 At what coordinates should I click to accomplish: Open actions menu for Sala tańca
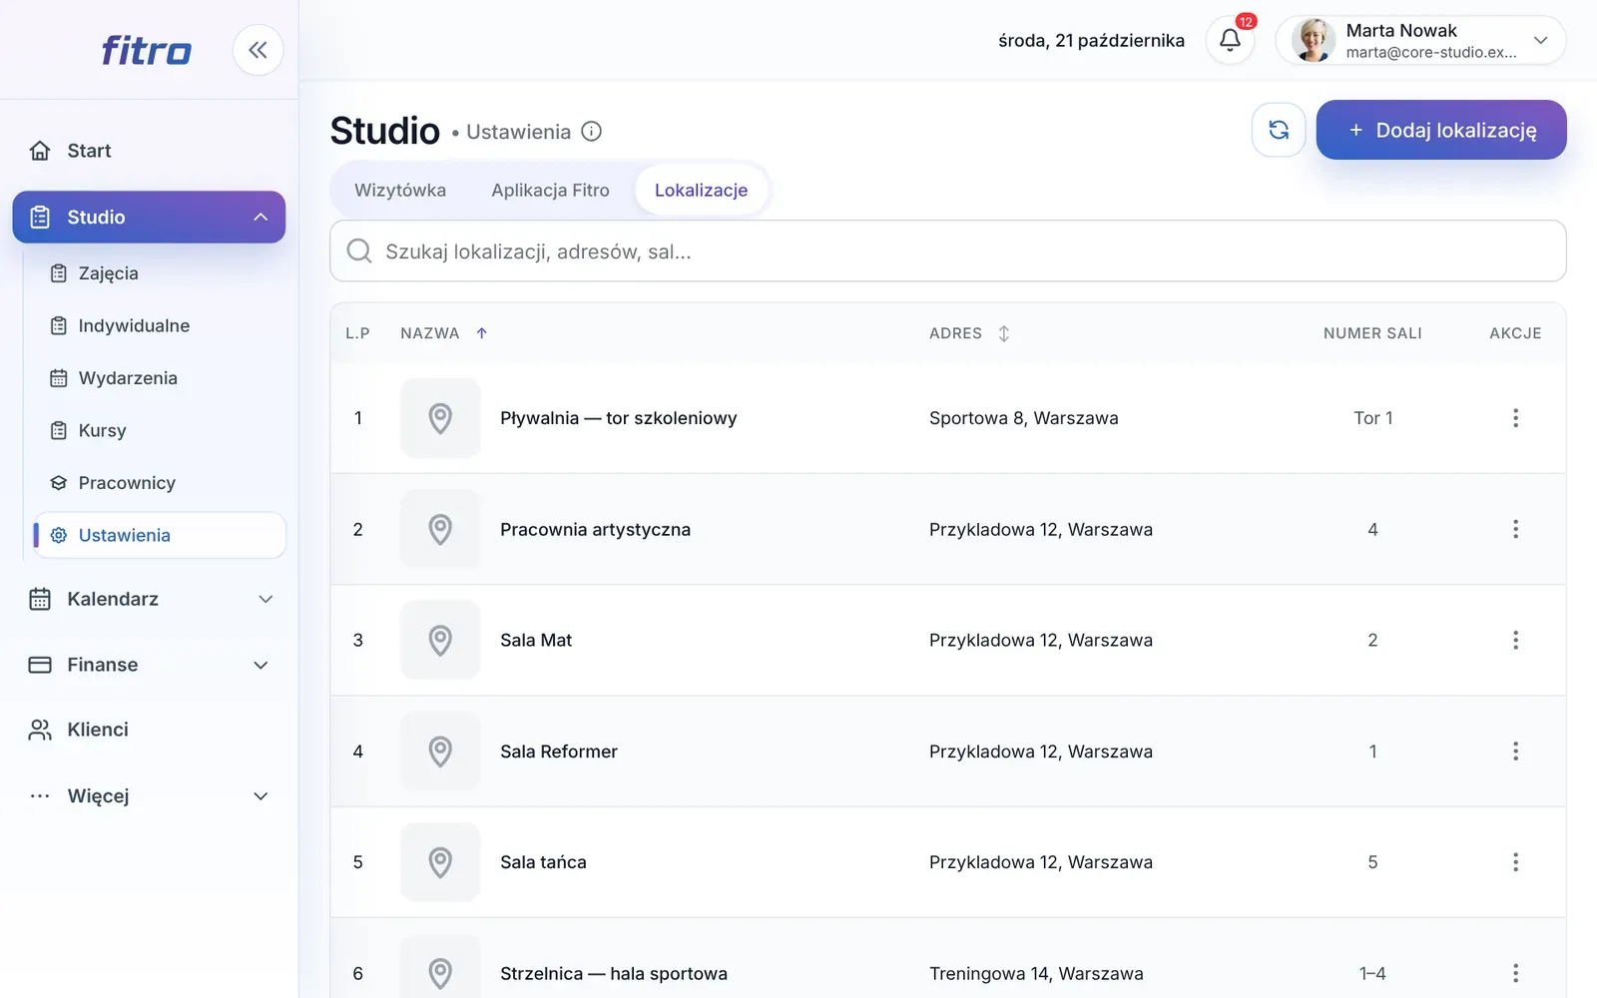point(1515,862)
